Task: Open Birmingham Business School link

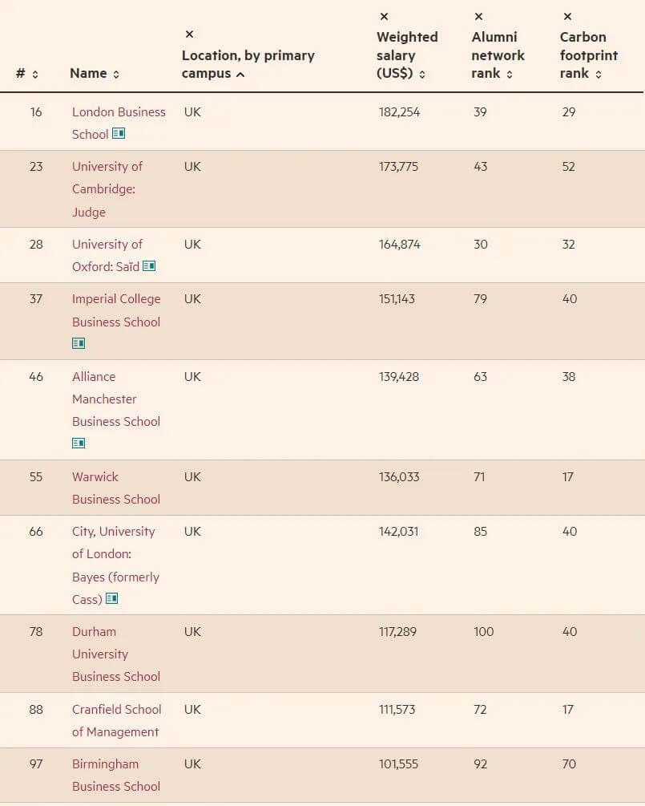Action: click(116, 776)
